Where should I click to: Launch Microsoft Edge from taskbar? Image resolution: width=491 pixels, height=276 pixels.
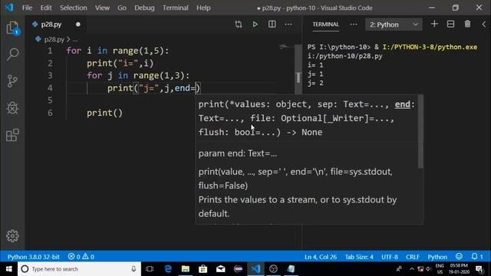point(168,269)
